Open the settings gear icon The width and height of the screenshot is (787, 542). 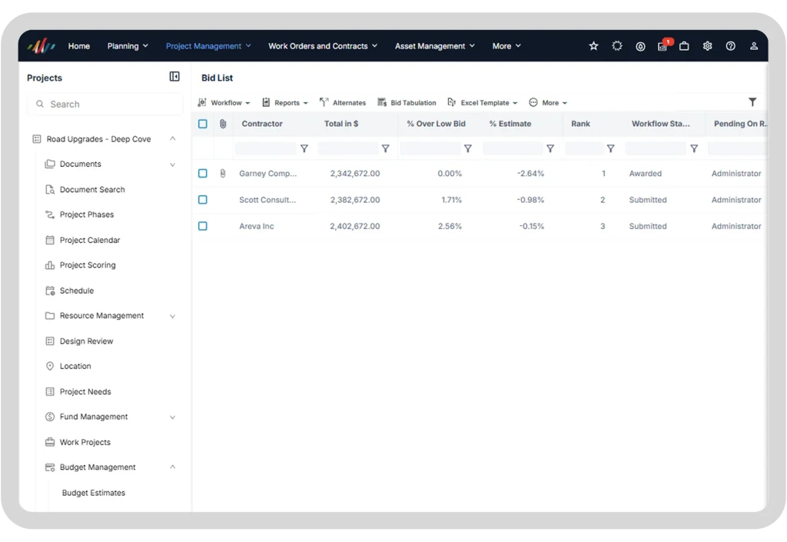(707, 46)
